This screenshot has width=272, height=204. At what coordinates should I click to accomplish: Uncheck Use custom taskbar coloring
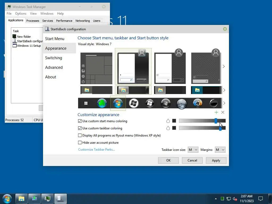point(80,128)
